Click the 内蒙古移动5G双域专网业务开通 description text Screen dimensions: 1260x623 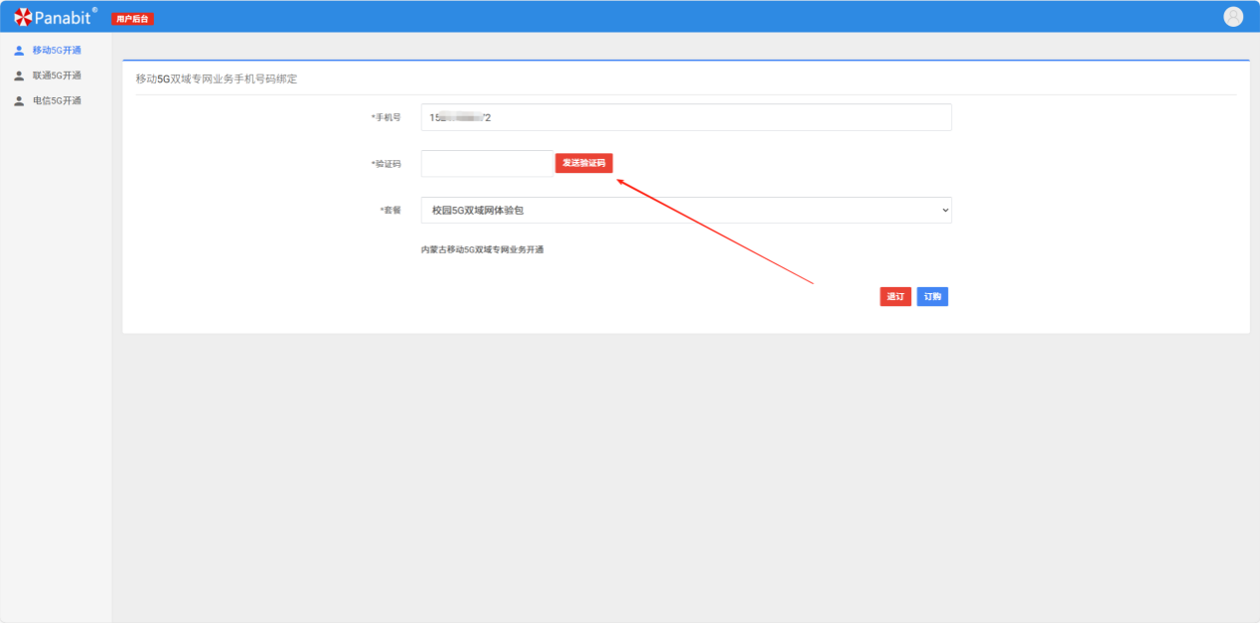point(482,249)
